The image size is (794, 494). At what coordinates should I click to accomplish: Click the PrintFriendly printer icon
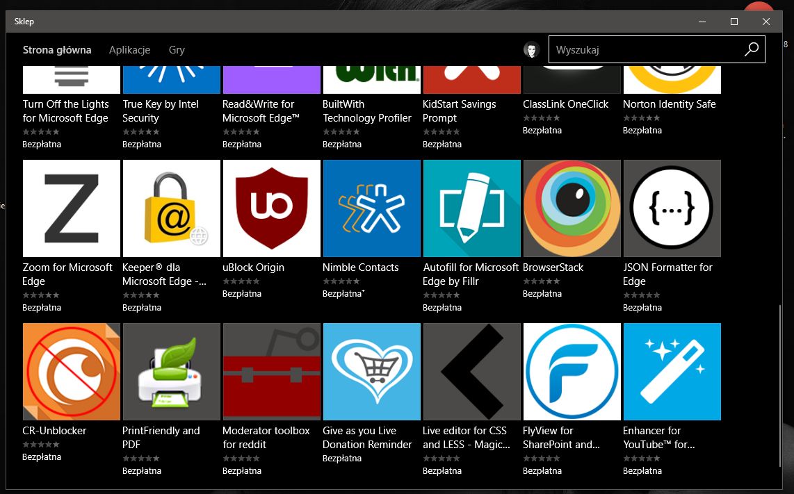172,372
